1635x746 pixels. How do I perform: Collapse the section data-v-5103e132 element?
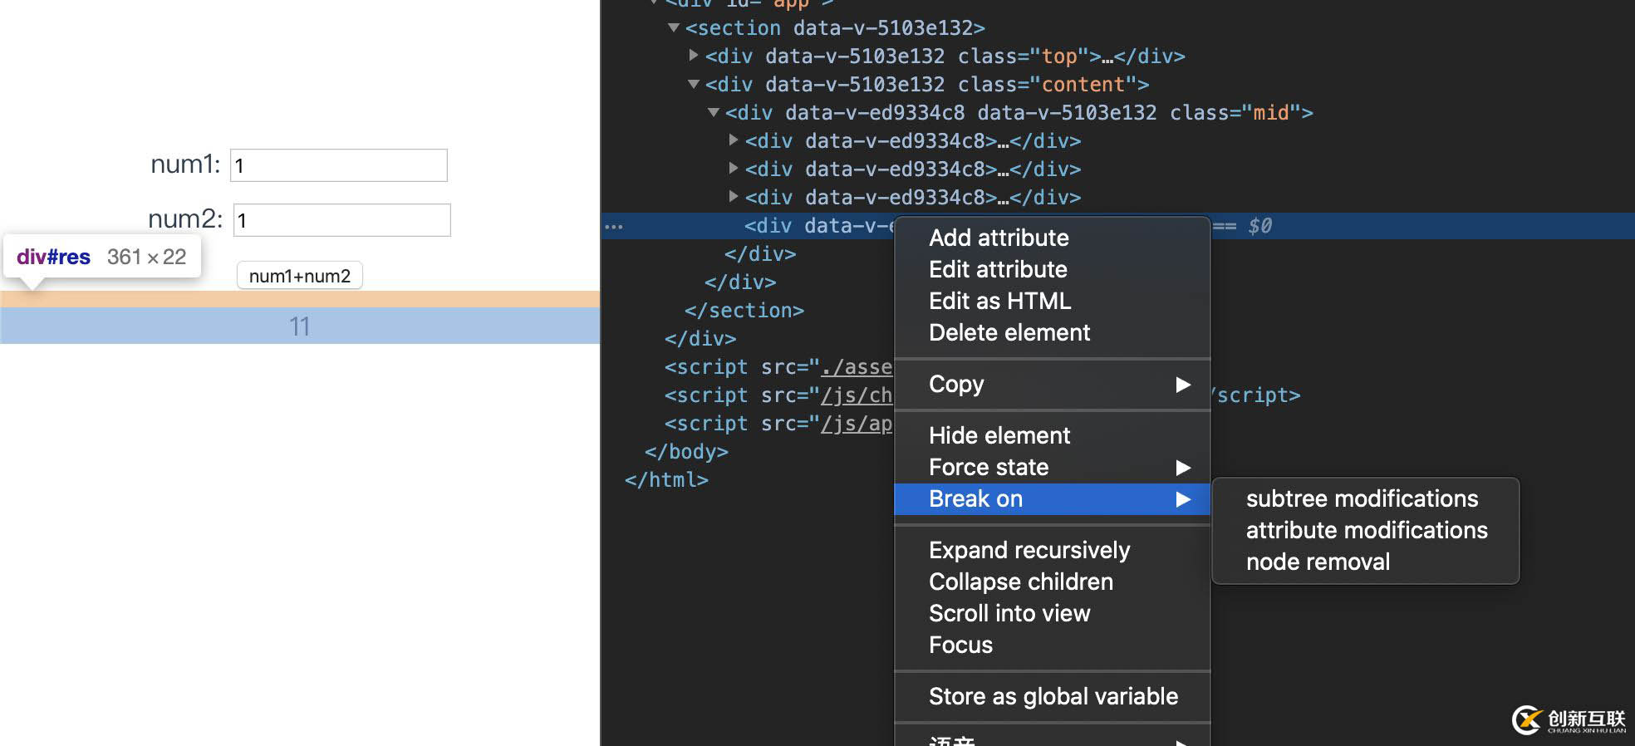coord(674,28)
